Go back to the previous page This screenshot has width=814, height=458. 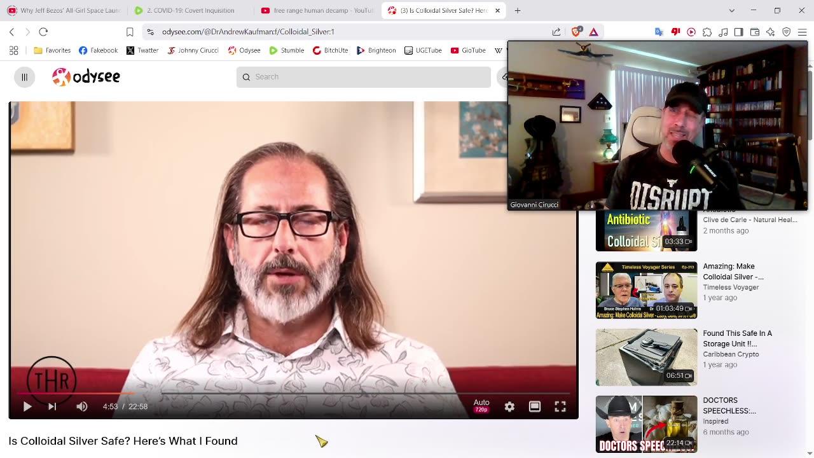(x=11, y=32)
